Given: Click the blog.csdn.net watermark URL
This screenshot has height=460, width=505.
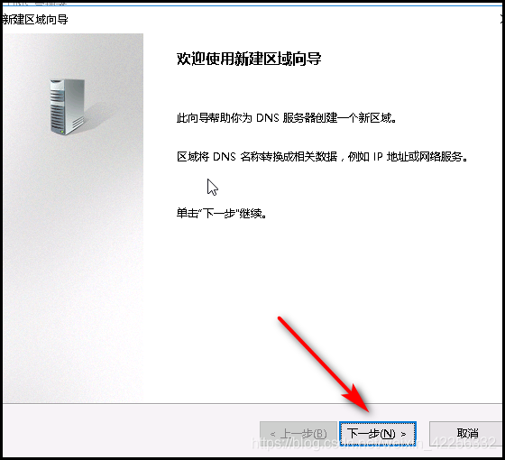Looking at the screenshot, I should click(374, 443).
